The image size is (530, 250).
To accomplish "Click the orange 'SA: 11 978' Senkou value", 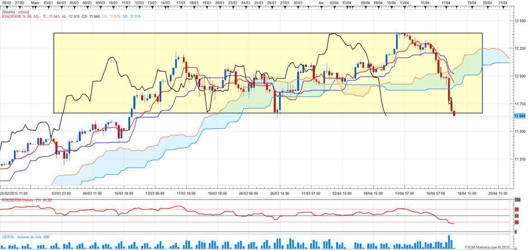I will (111, 16).
